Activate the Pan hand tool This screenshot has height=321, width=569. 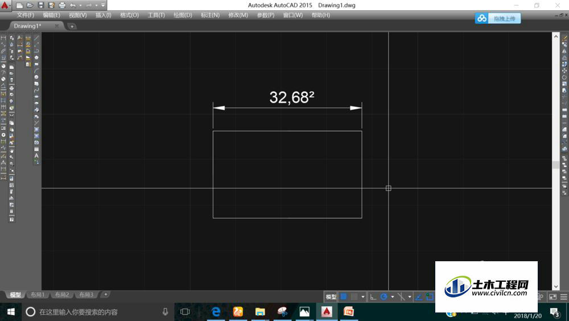tap(11, 151)
